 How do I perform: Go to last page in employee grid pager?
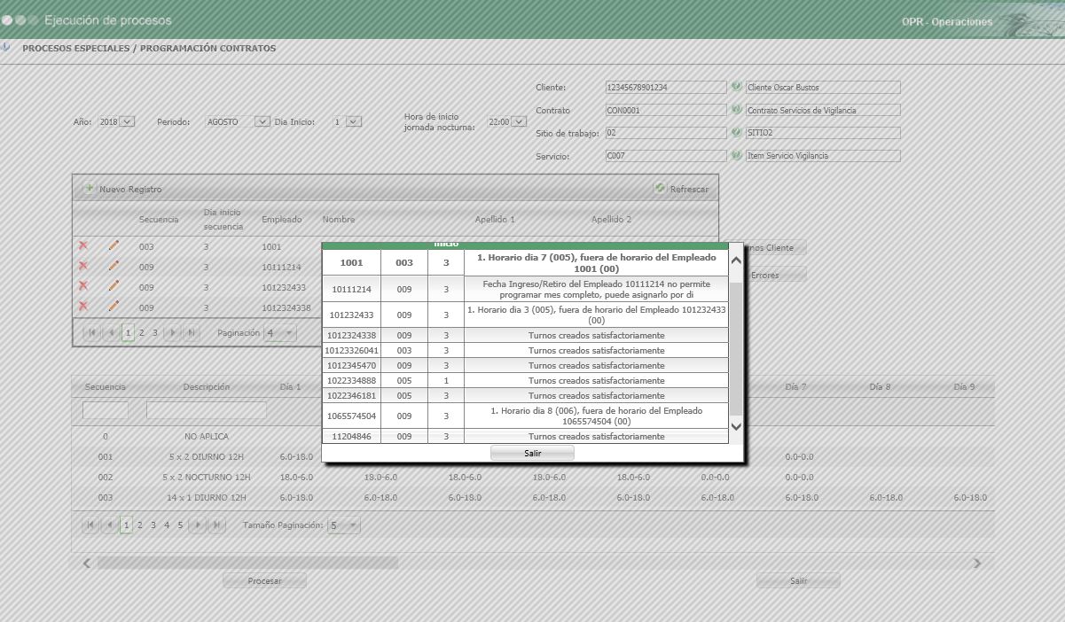[x=191, y=333]
